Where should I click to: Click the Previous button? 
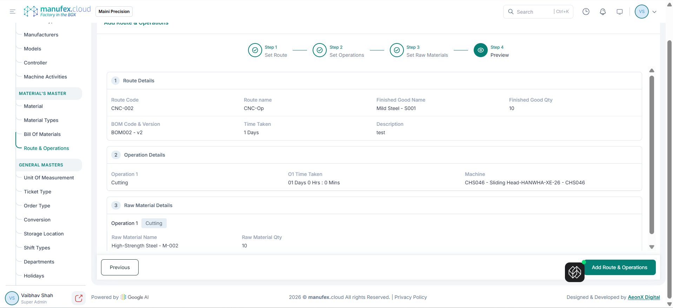(x=120, y=267)
